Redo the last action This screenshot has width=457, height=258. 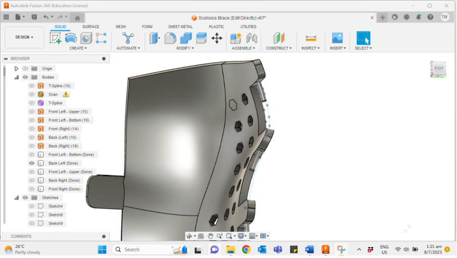point(60,17)
